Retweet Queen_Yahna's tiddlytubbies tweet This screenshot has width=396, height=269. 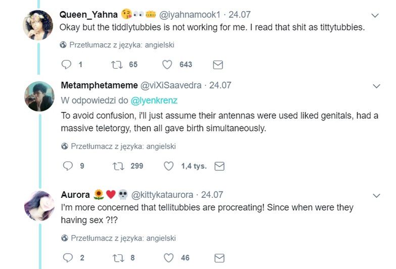117,65
